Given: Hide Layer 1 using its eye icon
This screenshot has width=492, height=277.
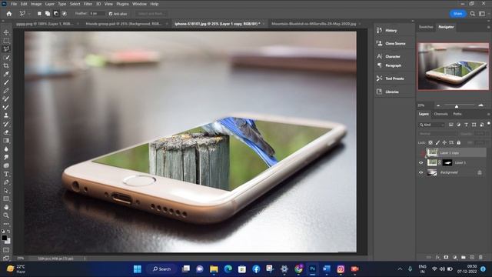Looking at the screenshot, I should coord(421,162).
